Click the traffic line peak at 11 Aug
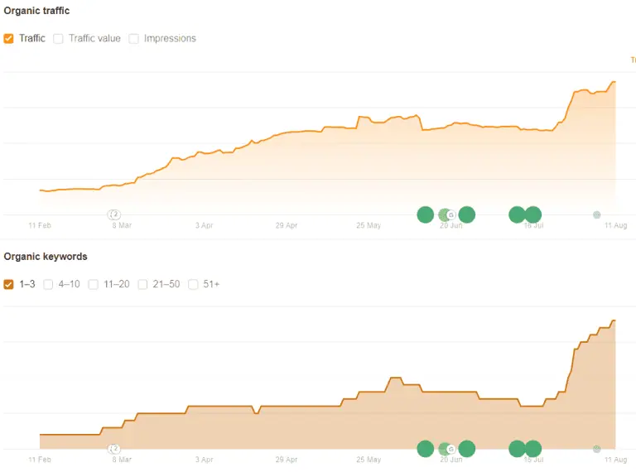The image size is (636, 472). pyautogui.click(x=614, y=82)
